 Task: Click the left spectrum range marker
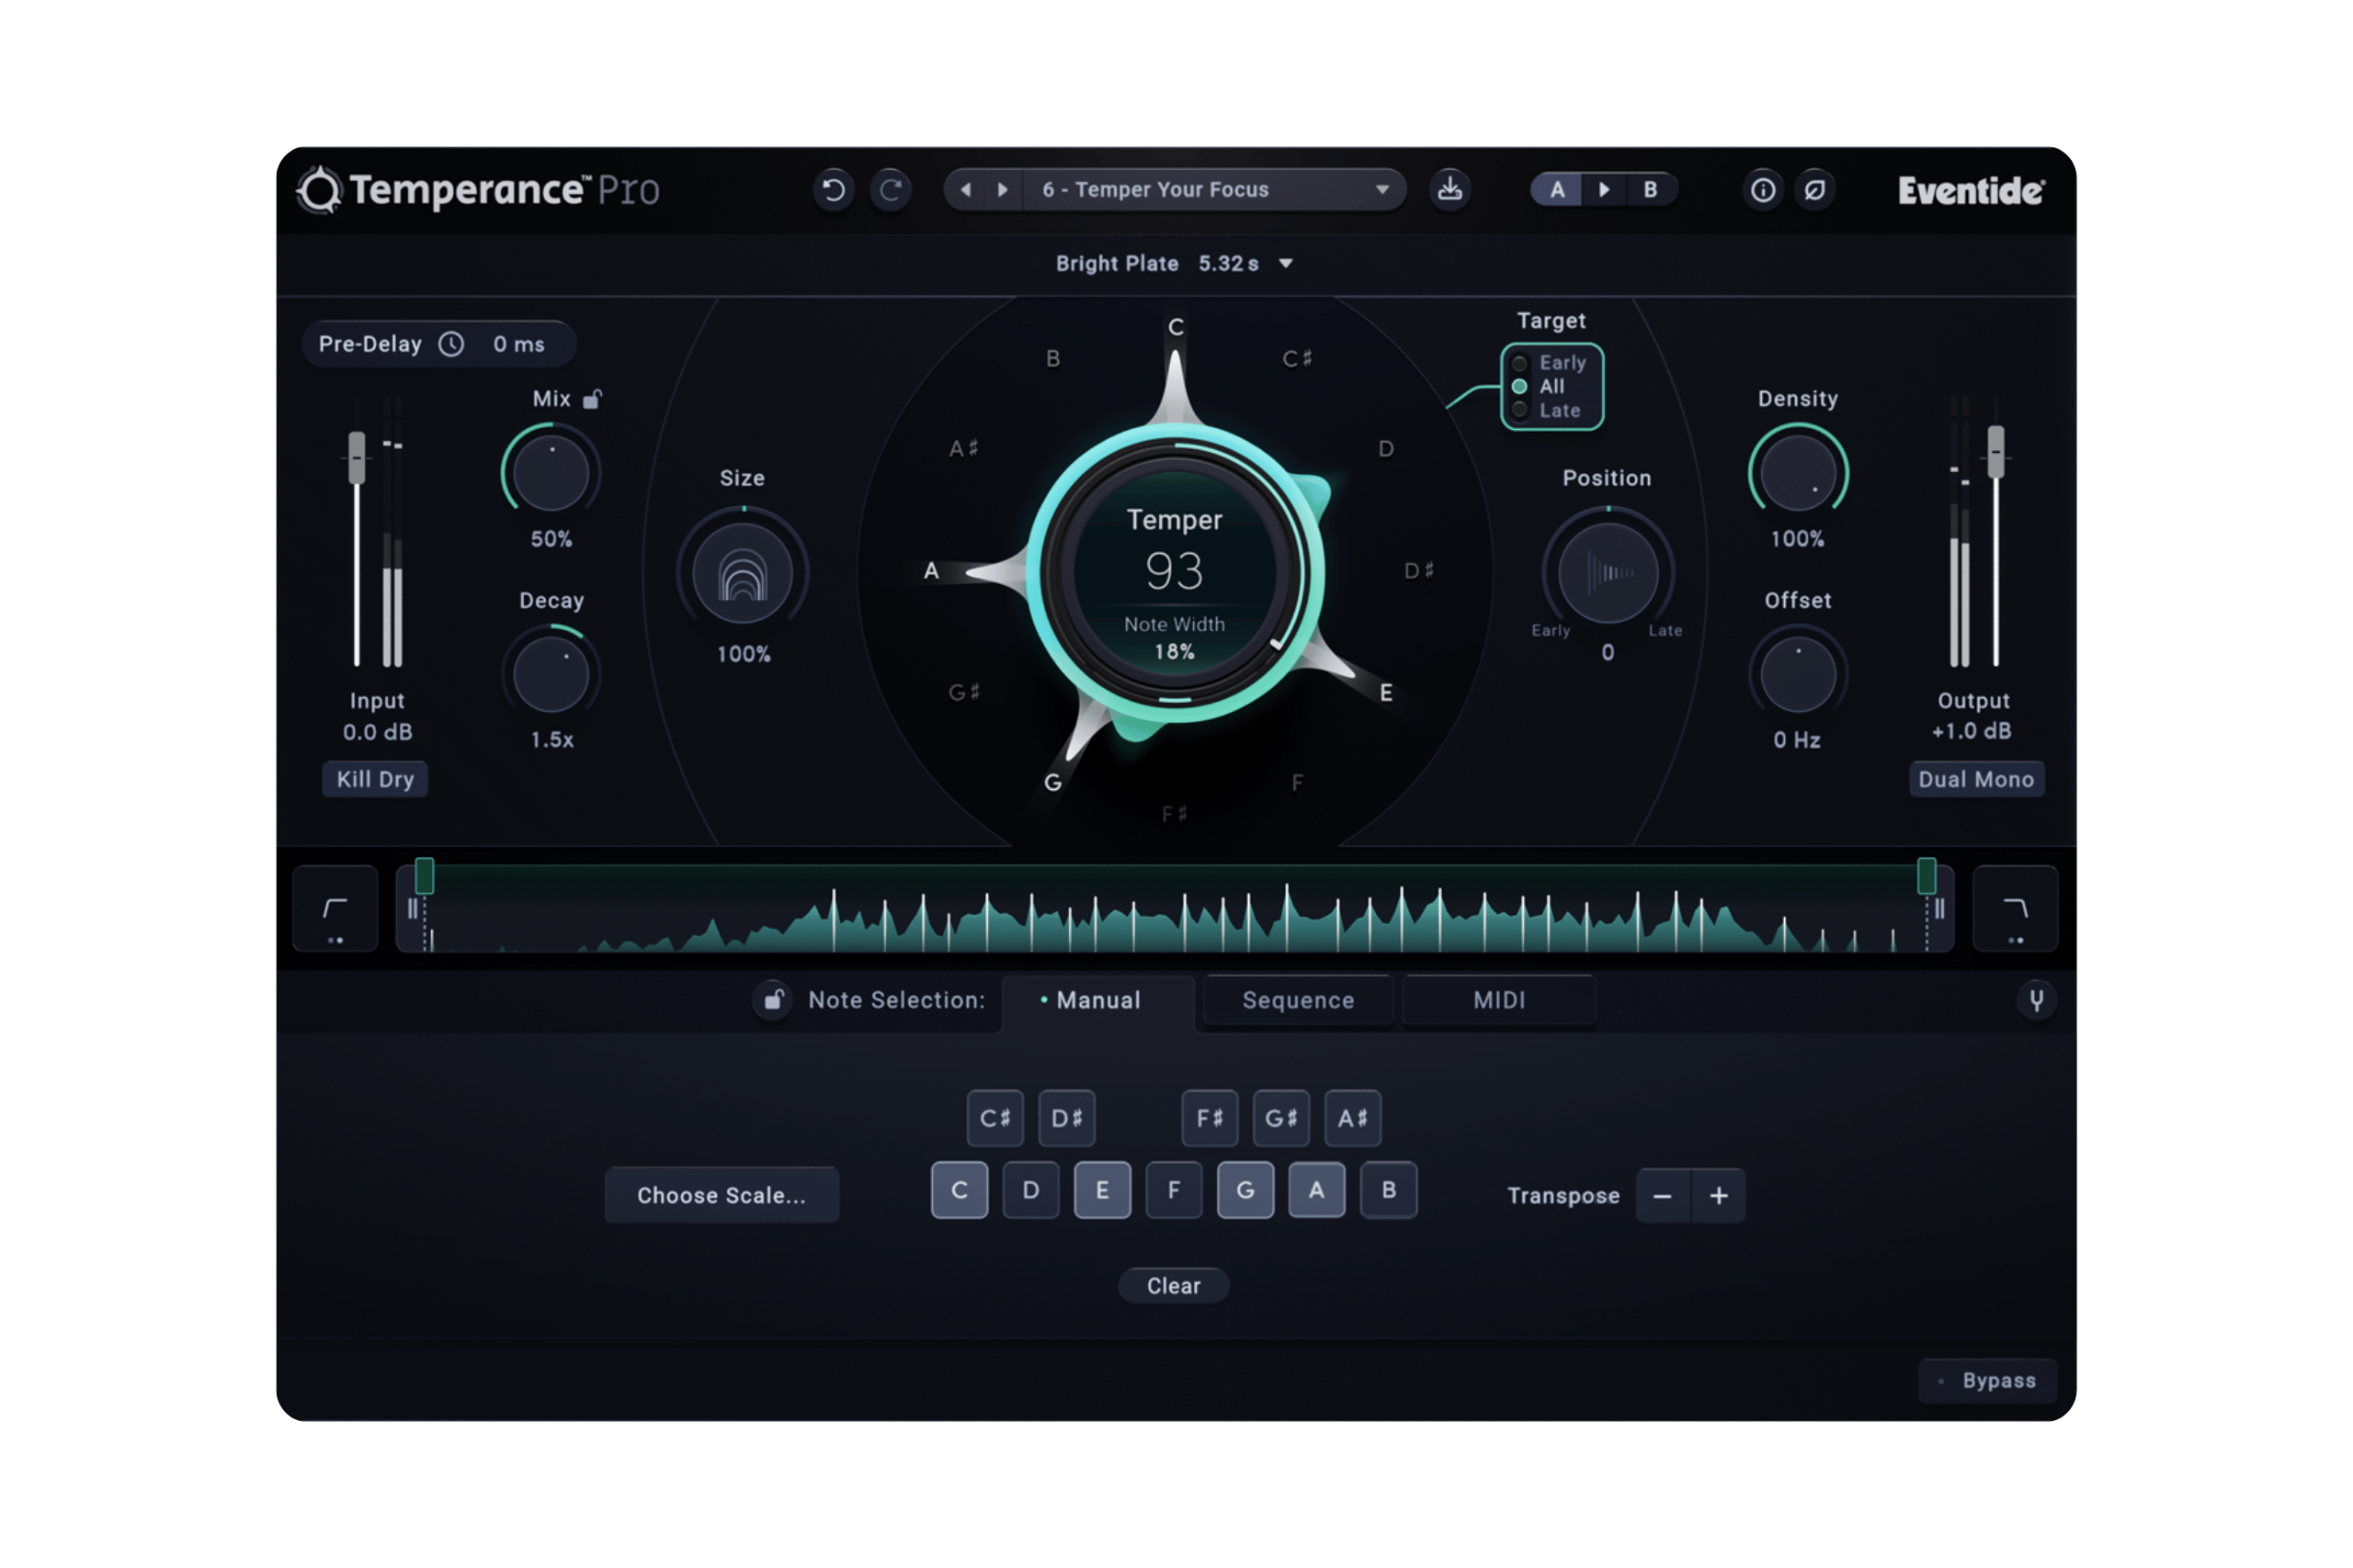tap(424, 875)
